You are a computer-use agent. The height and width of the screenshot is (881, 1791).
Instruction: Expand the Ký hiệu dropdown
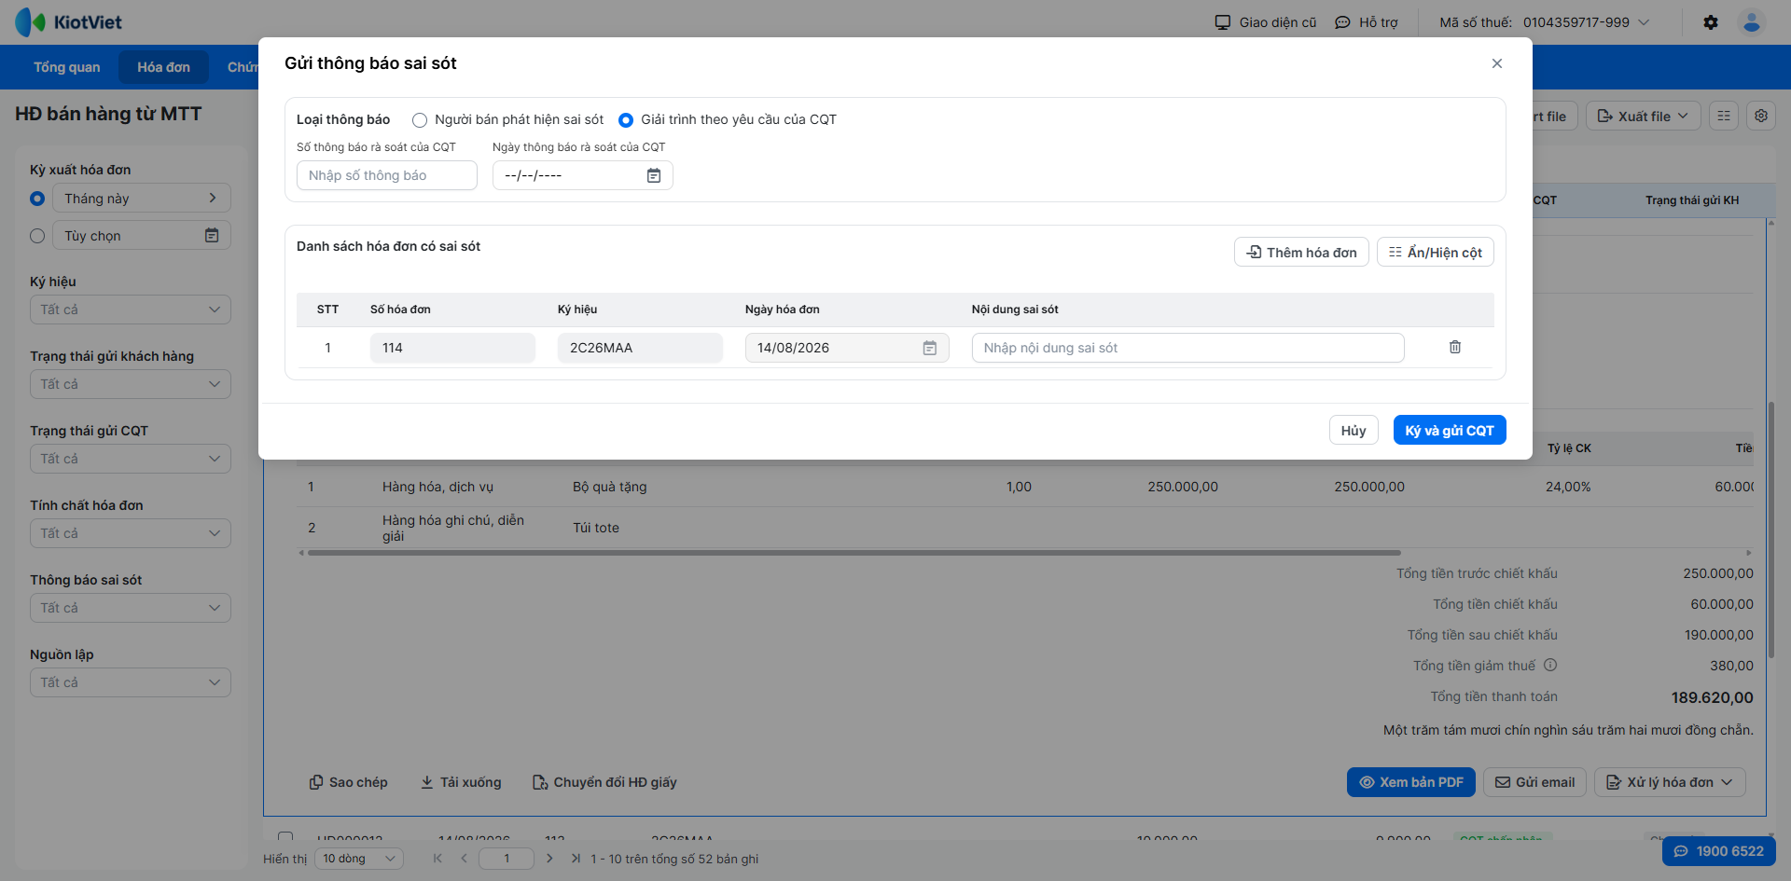tap(131, 310)
